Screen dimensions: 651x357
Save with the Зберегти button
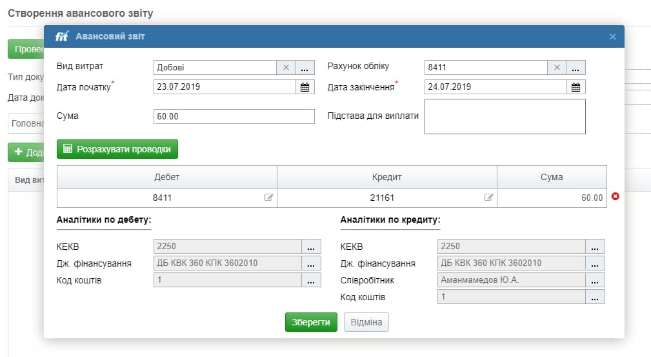point(311,322)
